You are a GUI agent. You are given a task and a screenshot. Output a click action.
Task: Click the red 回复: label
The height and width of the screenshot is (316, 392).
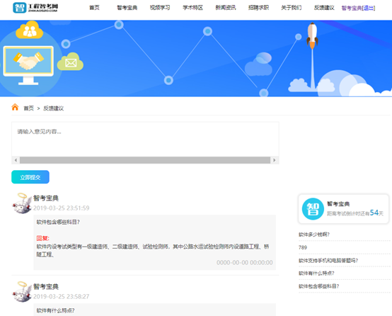(43, 238)
